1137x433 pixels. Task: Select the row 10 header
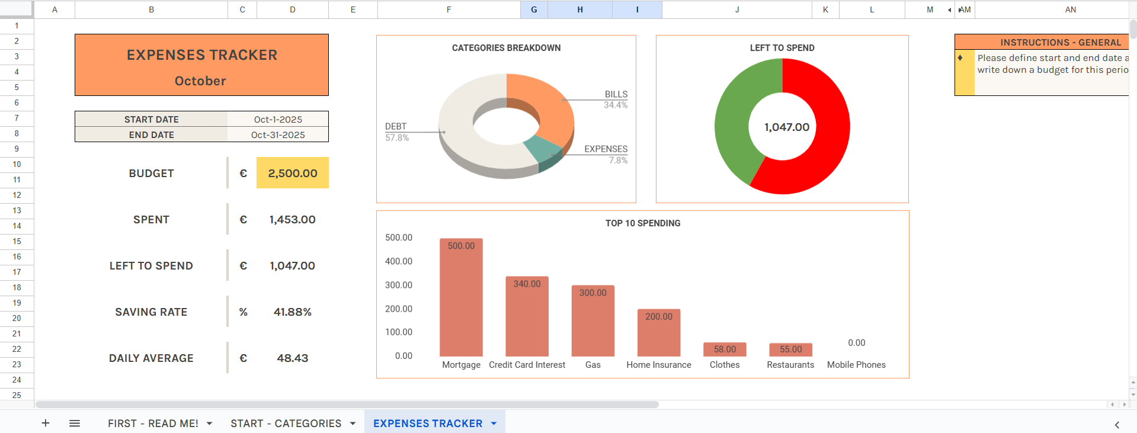(x=17, y=164)
